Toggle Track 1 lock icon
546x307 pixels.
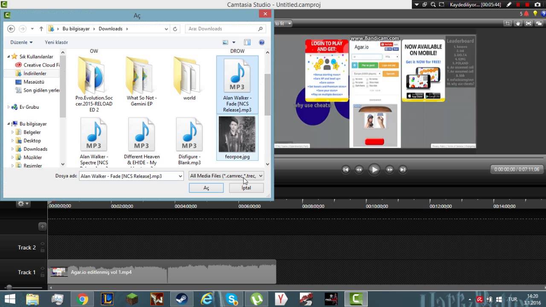click(x=42, y=275)
